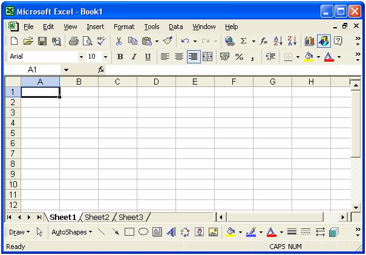This screenshot has width=366, height=255.
Task: Switch to the Sheet2 tab
Action: (x=97, y=218)
